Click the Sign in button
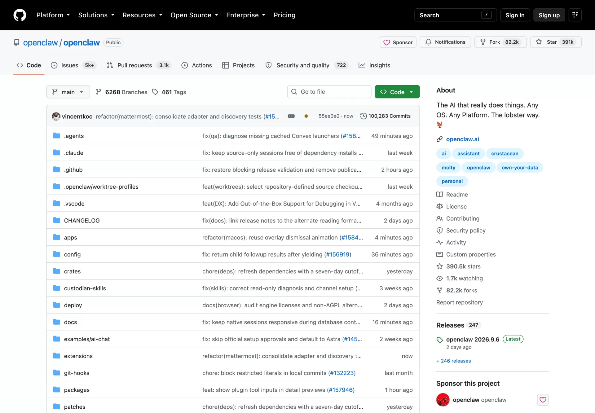Image resolution: width=595 pixels, height=413 pixels. [515, 15]
